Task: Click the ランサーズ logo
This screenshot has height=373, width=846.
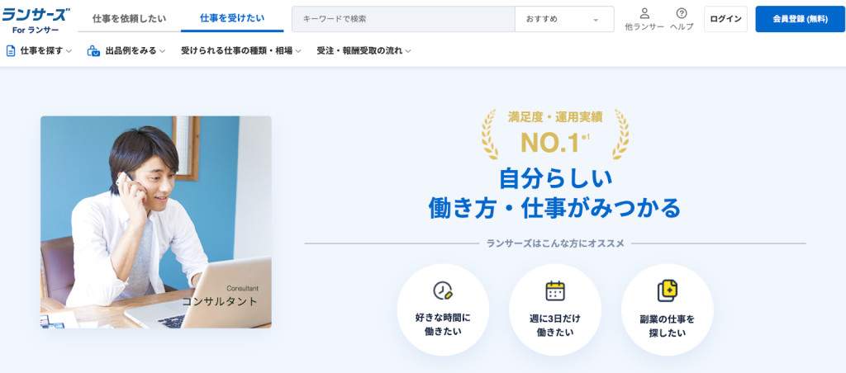Action: pyautogui.click(x=36, y=20)
